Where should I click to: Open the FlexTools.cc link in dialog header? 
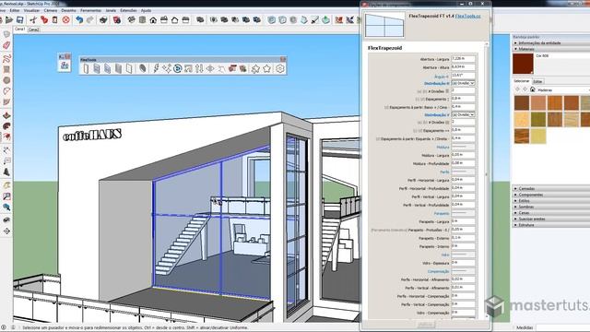tap(467, 17)
